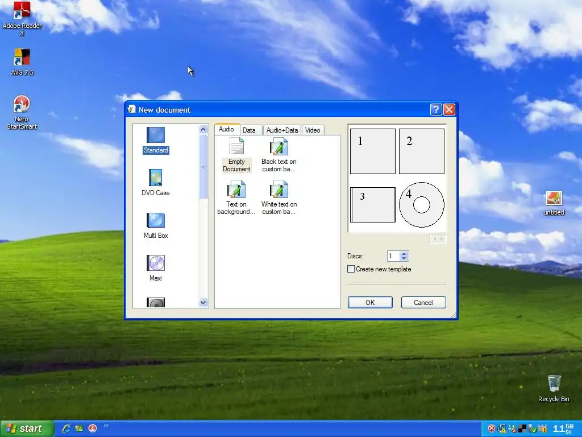582x437 pixels.
Task: Click the case type list scrollbar thumb
Action: click(203, 167)
